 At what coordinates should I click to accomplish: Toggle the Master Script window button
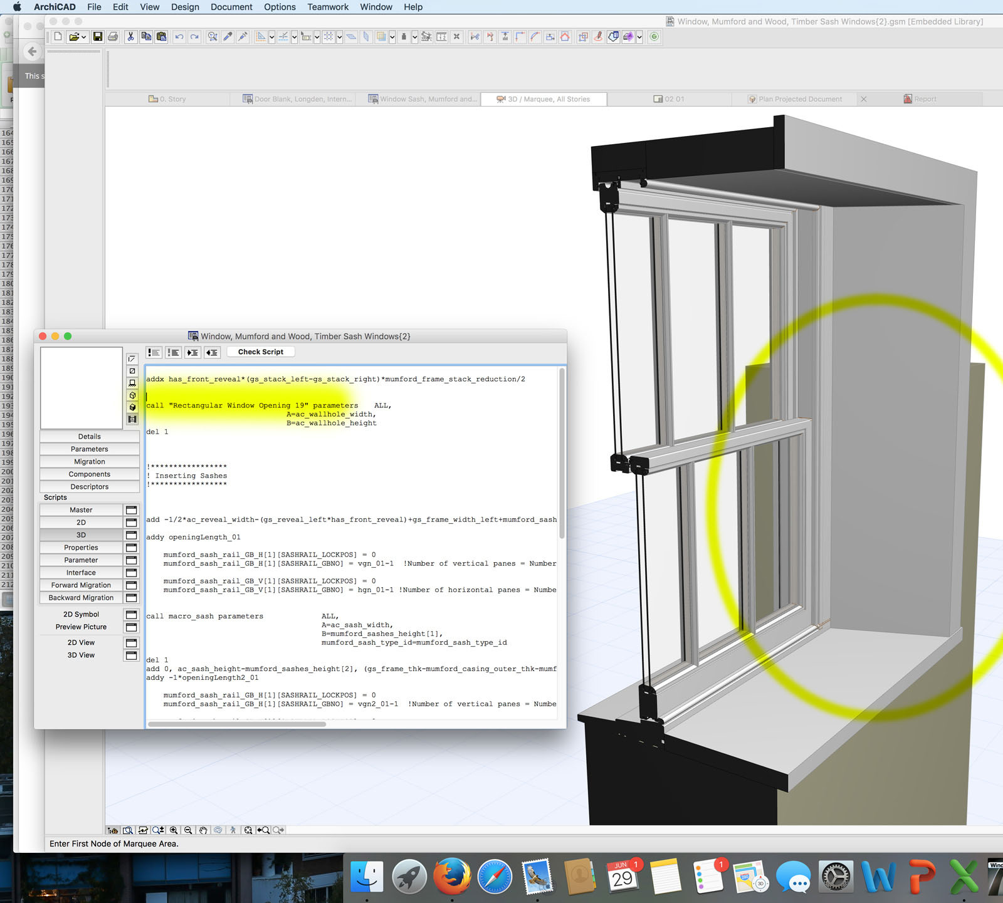coord(132,510)
